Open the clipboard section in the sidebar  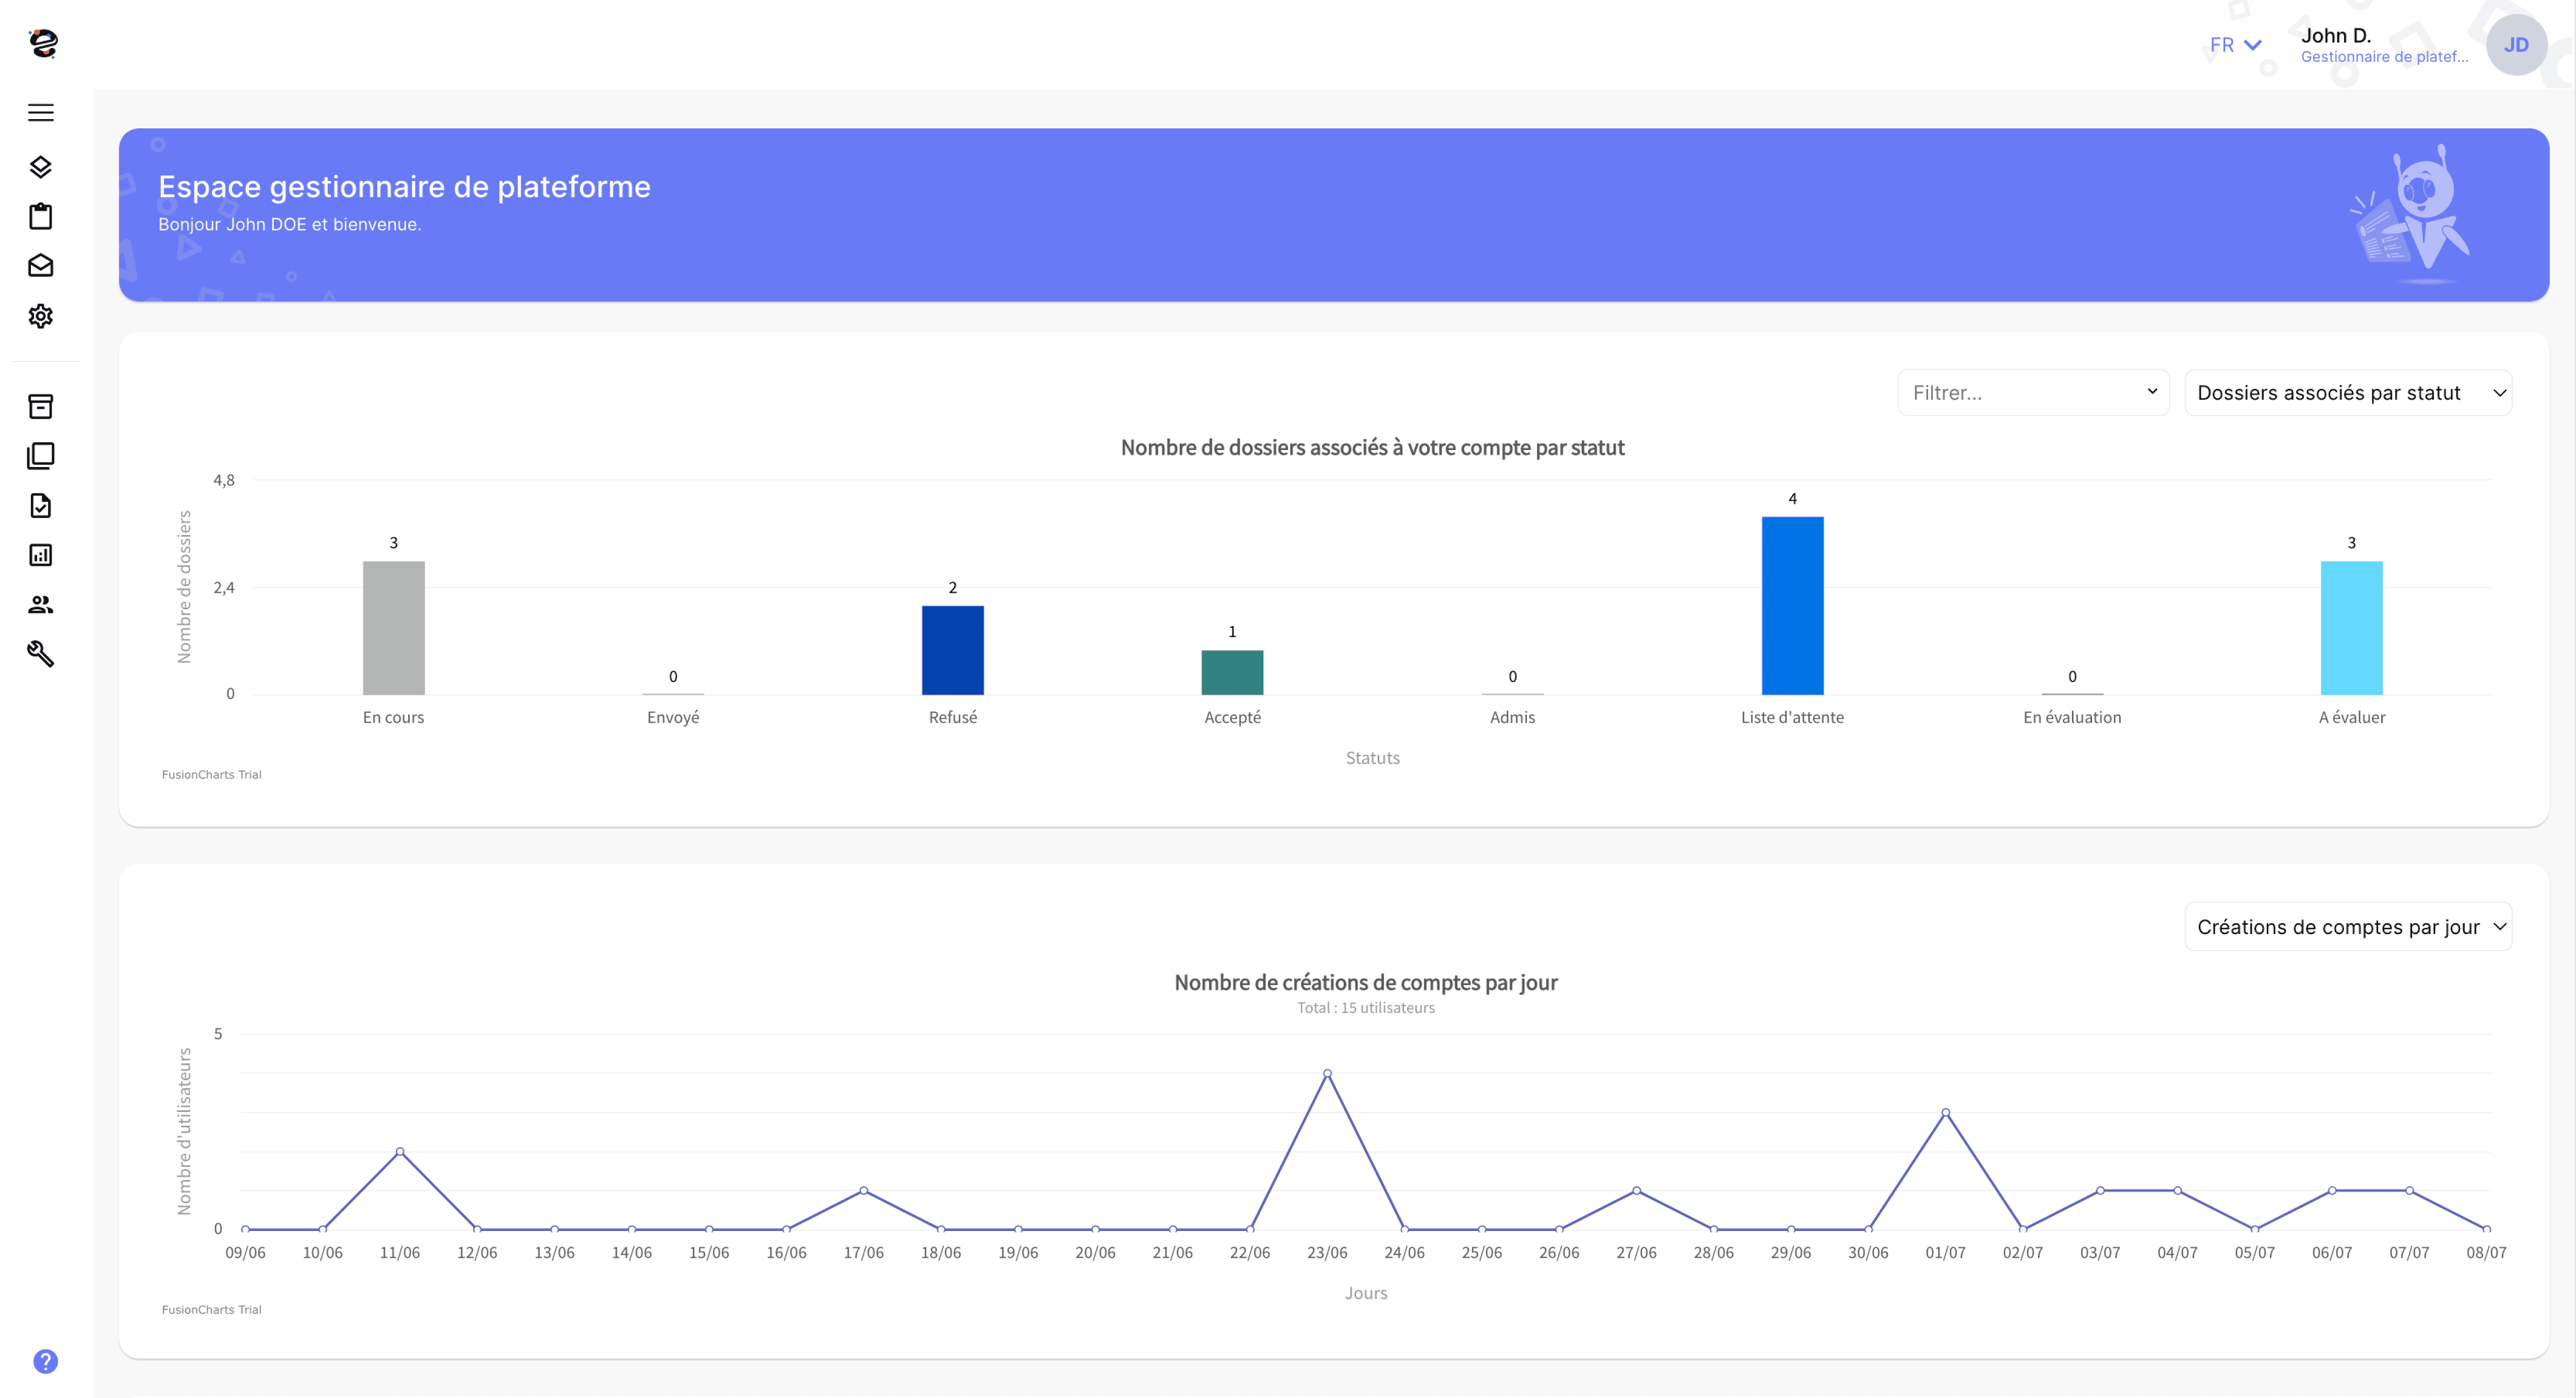click(41, 216)
